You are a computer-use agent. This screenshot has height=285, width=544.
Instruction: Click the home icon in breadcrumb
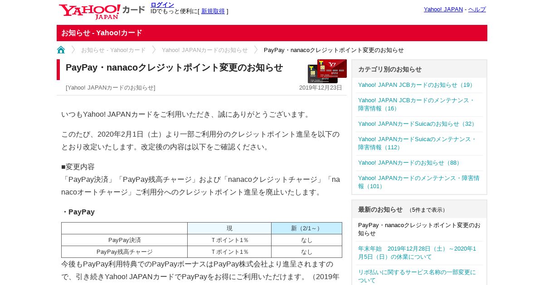point(61,50)
